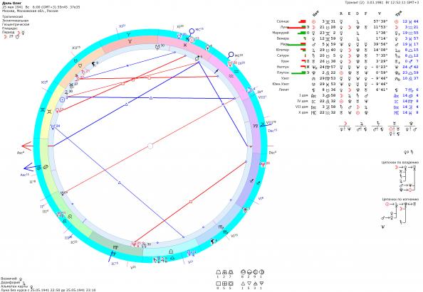The height and width of the screenshot is (292, 423).
Task: Click the long red Moon strength bar
Action: pyautogui.click(x=296, y=27)
